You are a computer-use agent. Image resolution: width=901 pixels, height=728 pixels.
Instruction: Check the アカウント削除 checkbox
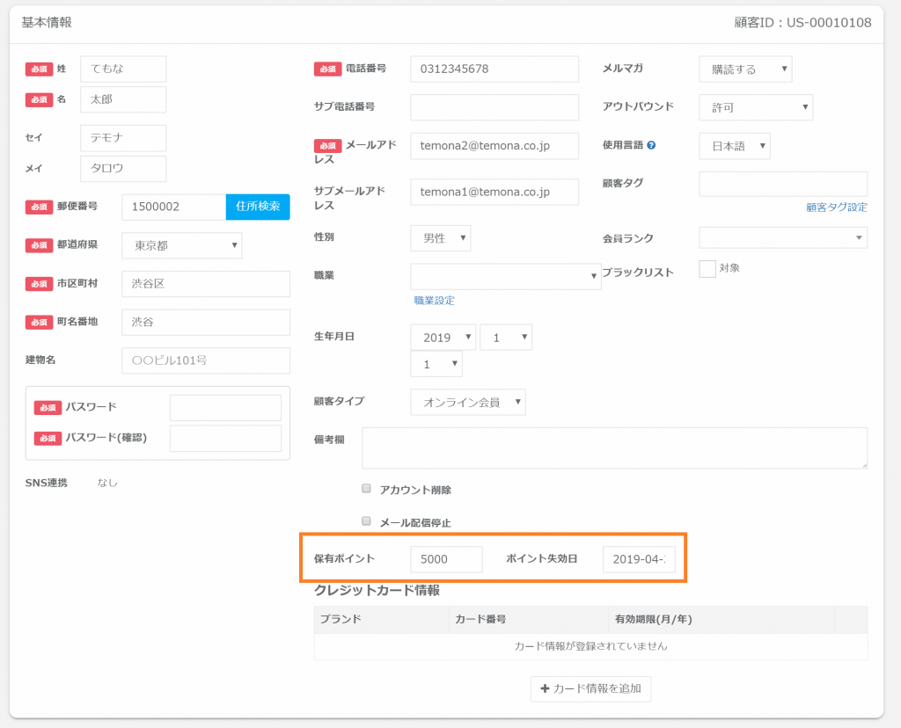click(x=367, y=489)
